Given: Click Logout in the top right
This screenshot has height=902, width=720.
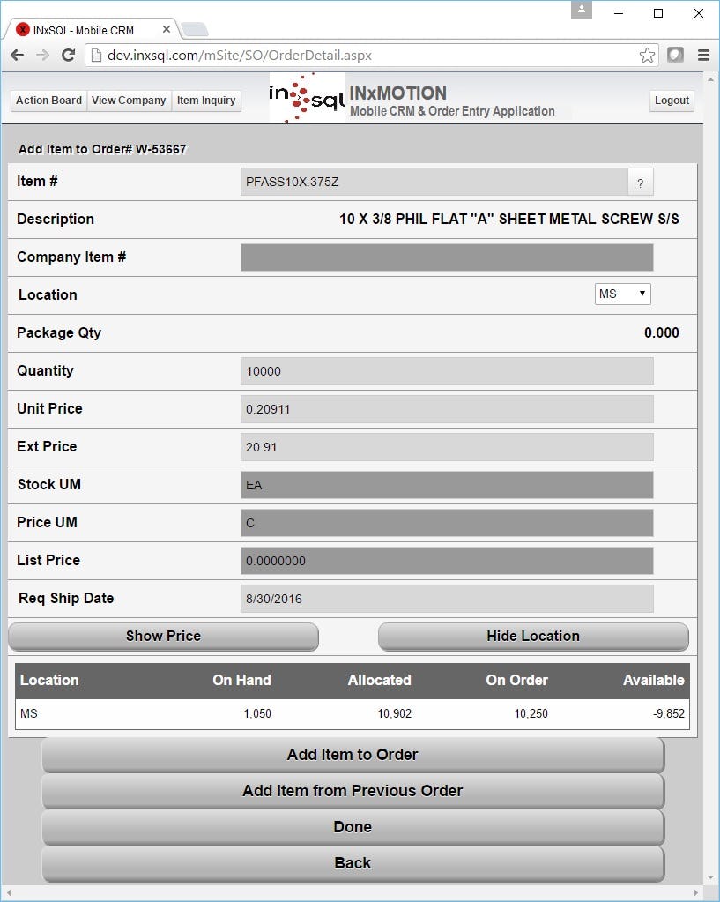Looking at the screenshot, I should tap(672, 101).
